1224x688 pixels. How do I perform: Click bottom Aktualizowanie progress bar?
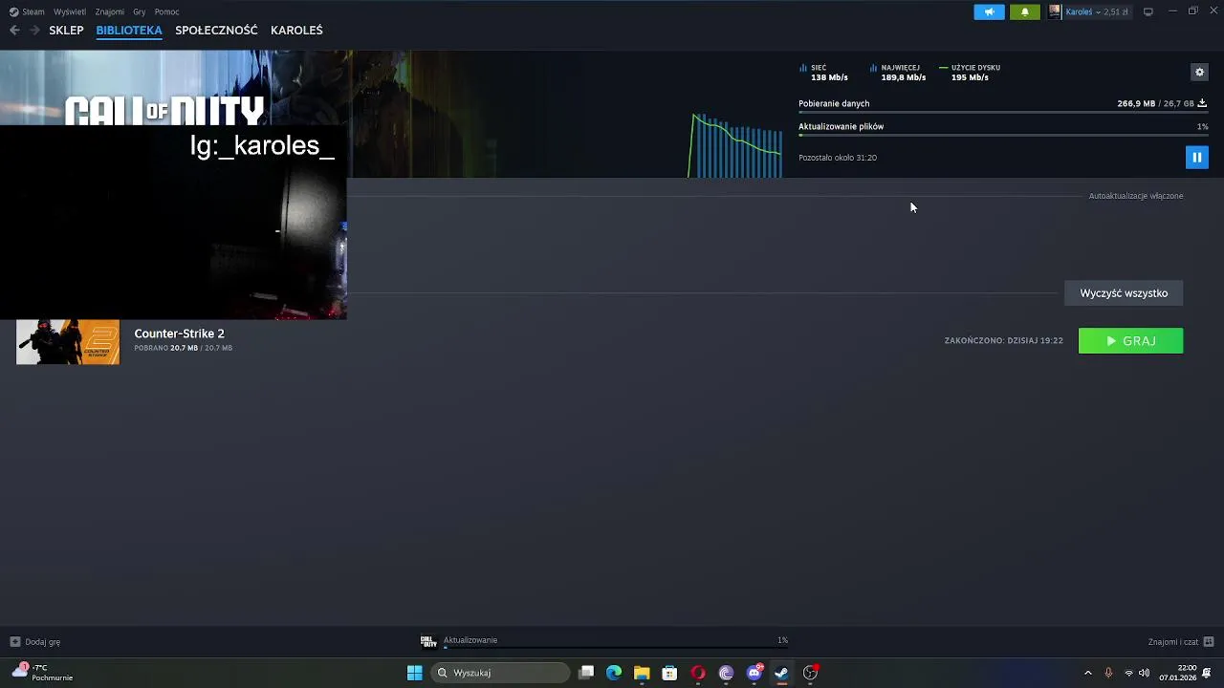click(x=615, y=648)
